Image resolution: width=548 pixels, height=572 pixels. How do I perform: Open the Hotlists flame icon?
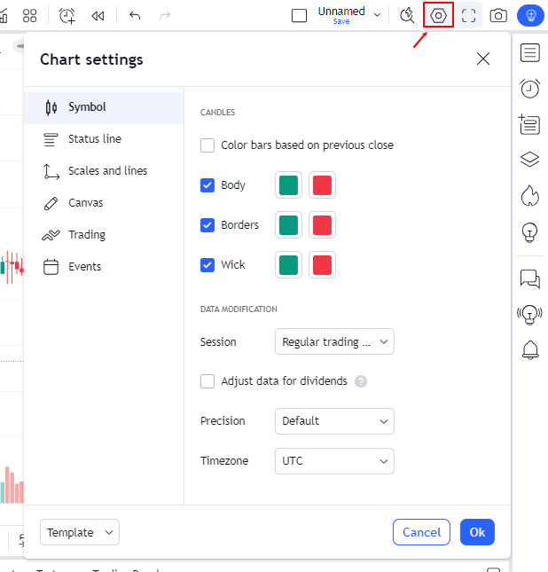tap(529, 195)
